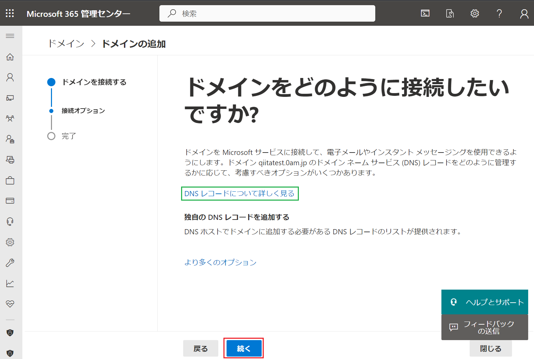The image size is (534, 359).
Task: Click the search field
Action: (x=267, y=13)
